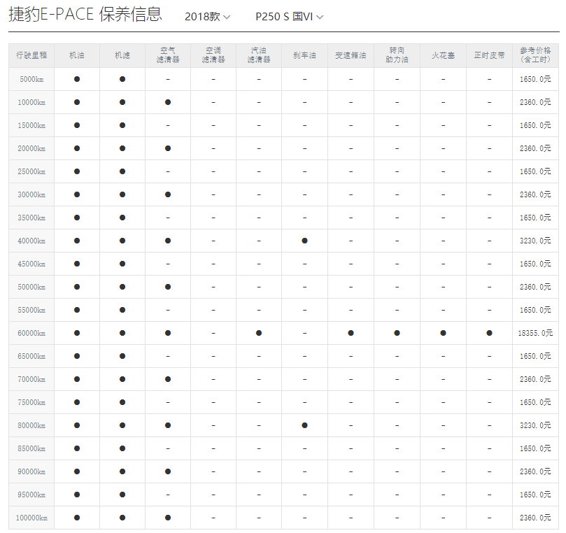Click the 变速箱油 dot in 60000km row

tap(351, 333)
